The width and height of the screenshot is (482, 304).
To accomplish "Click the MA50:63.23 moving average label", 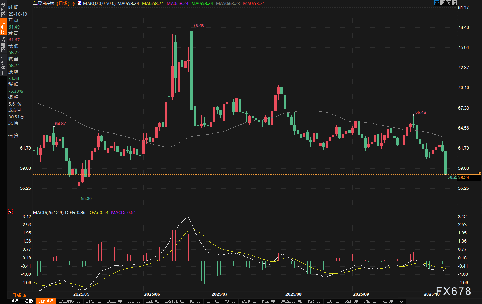I will click(x=228, y=3).
